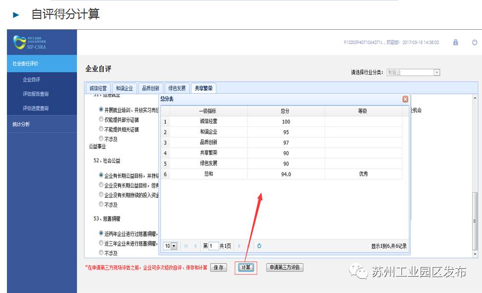Viewport: 482px width, 293px height.
Task: Switch to the 绿色发展 tab
Action: click(178, 88)
